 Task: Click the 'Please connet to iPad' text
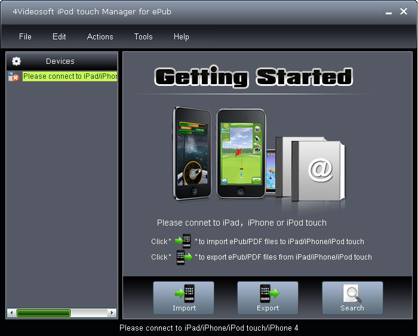tap(241, 223)
